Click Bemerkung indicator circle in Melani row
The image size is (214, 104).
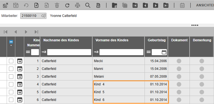[x=202, y=77]
